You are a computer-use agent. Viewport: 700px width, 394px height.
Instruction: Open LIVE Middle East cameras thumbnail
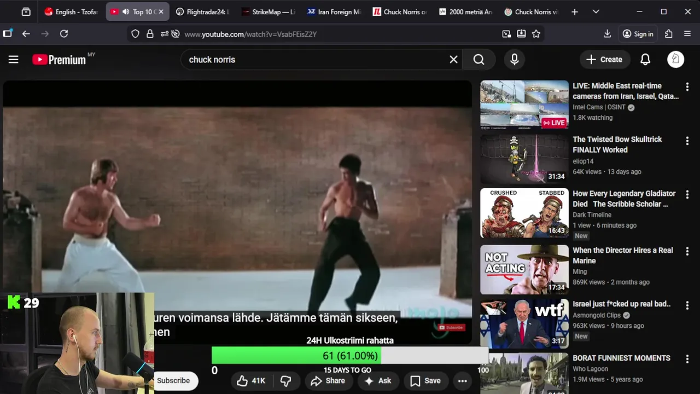(524, 105)
